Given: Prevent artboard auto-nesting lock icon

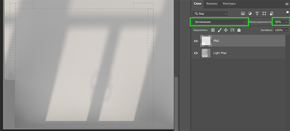Looking at the screenshot, I should [x=232, y=30].
